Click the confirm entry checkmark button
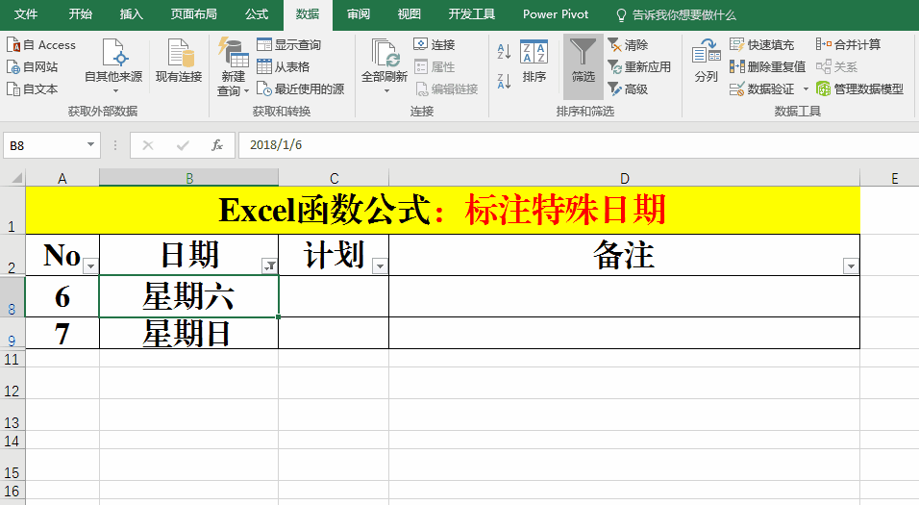Viewport: 919px width, 505px height. [183, 145]
